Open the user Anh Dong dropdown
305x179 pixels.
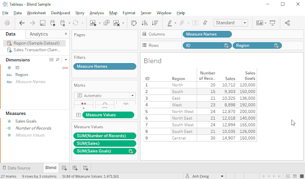pyautogui.click(x=222, y=176)
